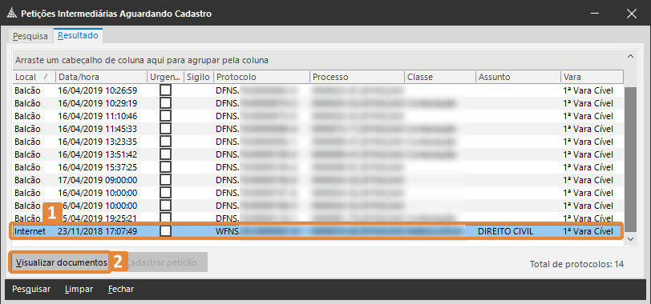651x304 pixels.
Task: Select the date cell 16/04/2019 11:45:33
Action: [x=98, y=129]
